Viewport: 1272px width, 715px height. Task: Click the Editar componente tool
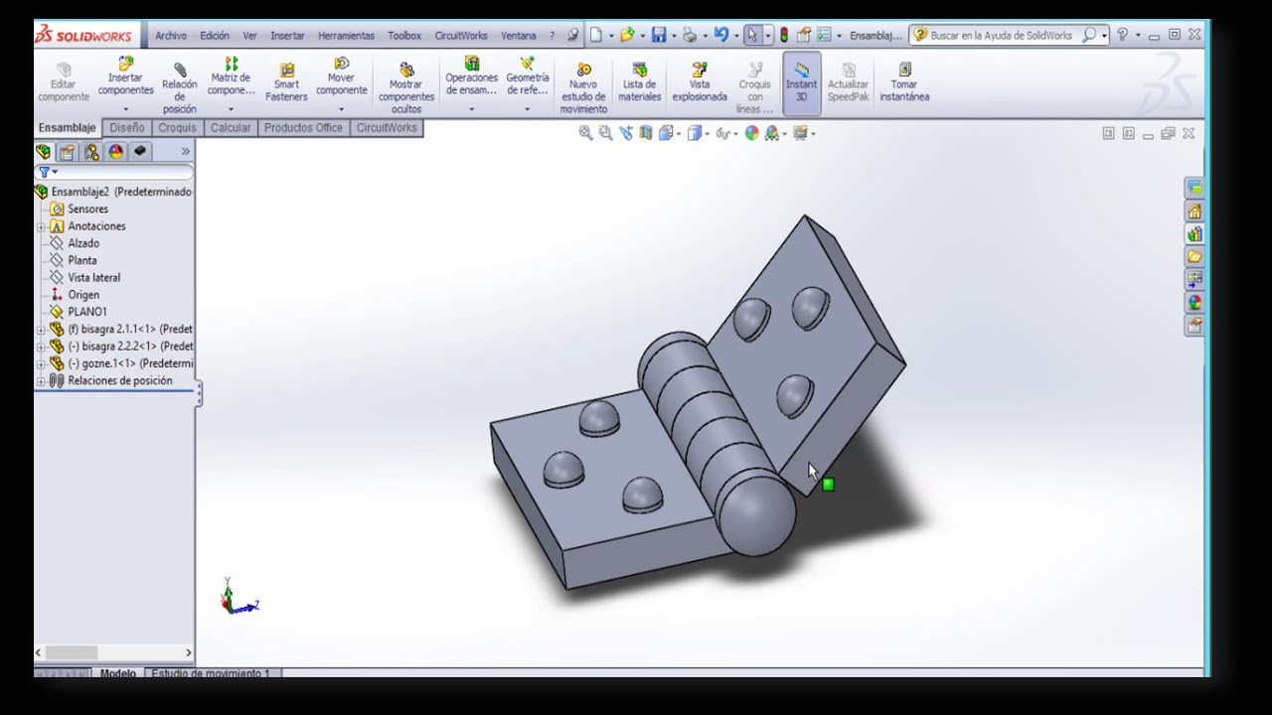tap(64, 83)
